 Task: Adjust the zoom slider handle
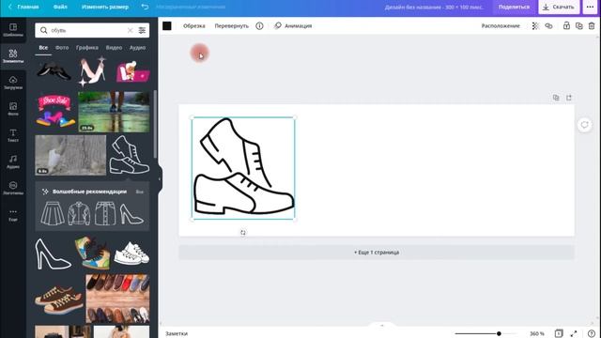point(499,333)
